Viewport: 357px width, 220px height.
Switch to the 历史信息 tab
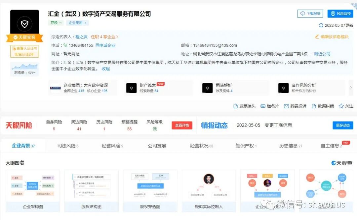click(291, 146)
